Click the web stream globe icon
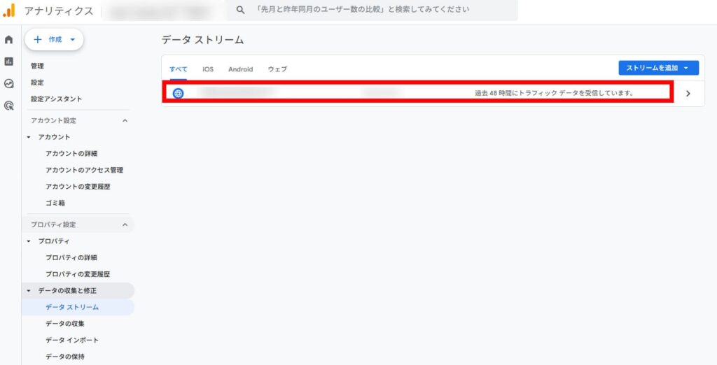The image size is (717, 365). [x=179, y=93]
